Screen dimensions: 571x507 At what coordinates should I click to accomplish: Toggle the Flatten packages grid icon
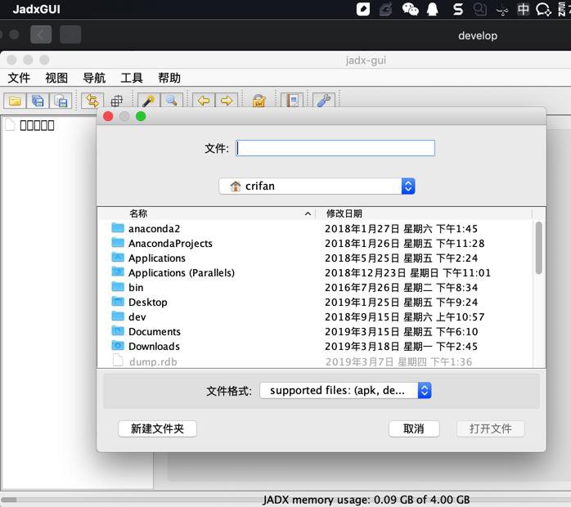coord(116,101)
